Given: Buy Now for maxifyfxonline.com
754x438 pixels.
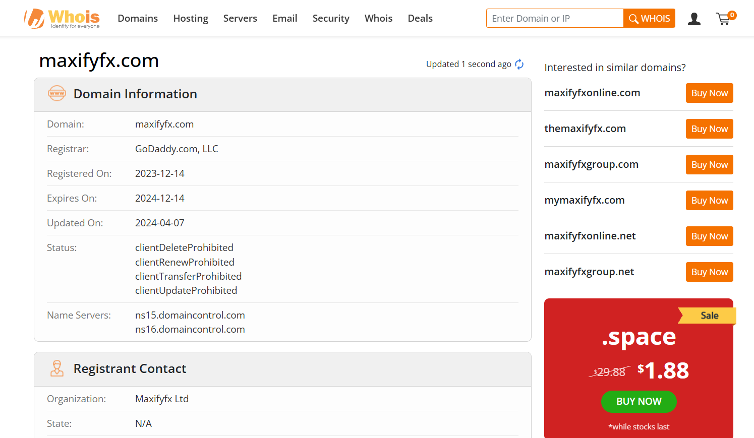Looking at the screenshot, I should (710, 93).
